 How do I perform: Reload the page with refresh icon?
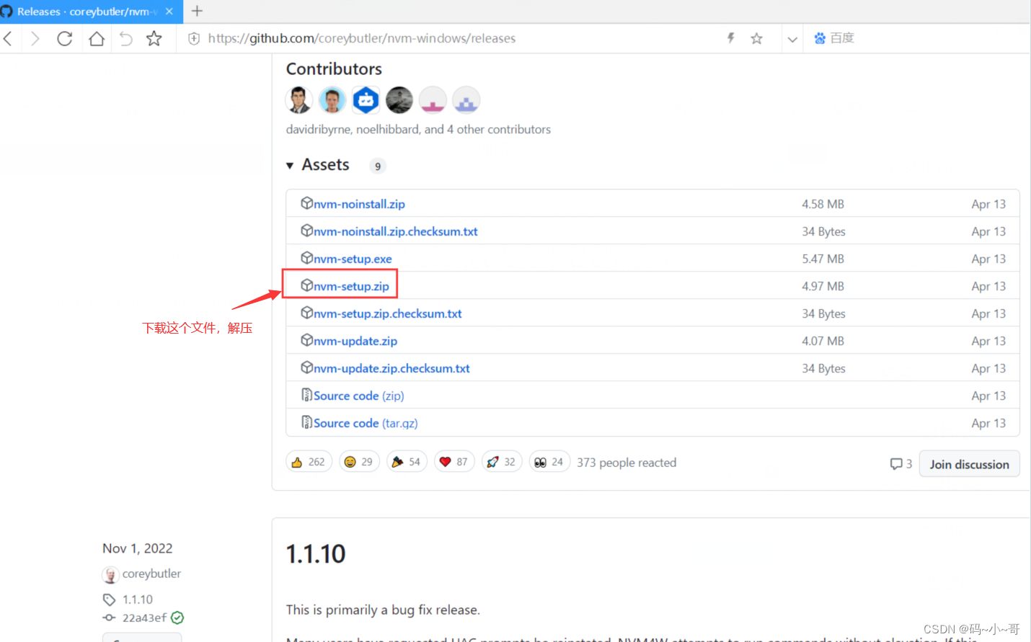pyautogui.click(x=65, y=39)
